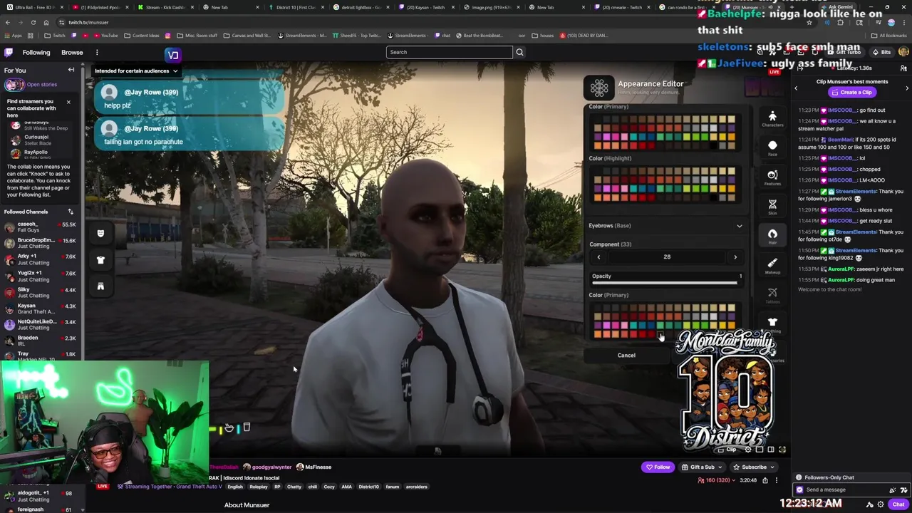Cancel the Appearance Editor changes
Image resolution: width=912 pixels, height=513 pixels.
[626, 356]
